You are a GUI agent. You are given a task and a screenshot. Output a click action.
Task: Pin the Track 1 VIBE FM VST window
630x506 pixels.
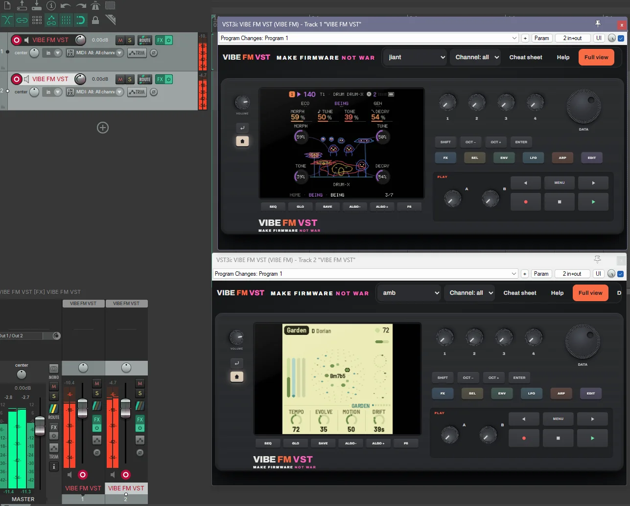click(x=598, y=24)
